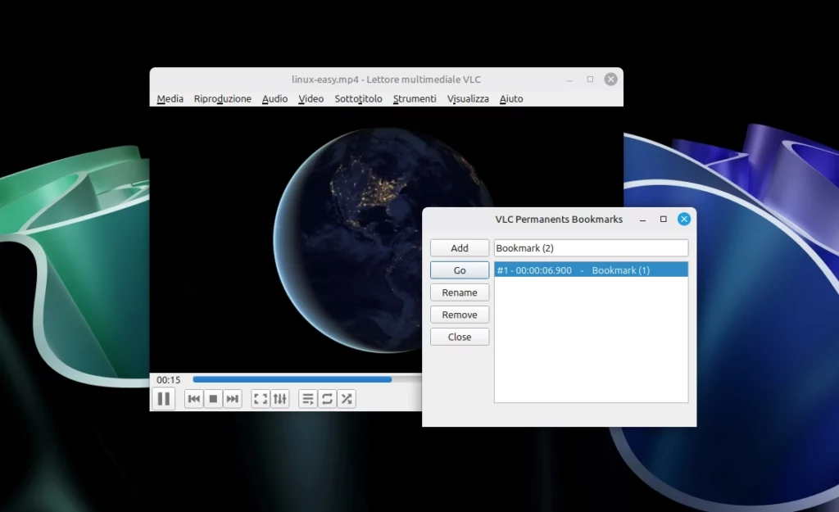
Task: Open the extended settings equalizer panel
Action: 279,399
